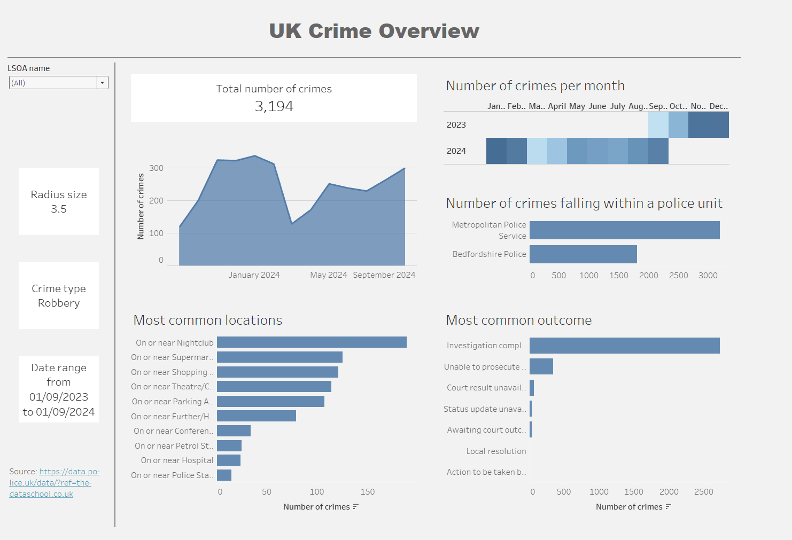Screen dimensions: 792x540
Task: Click the July 2024 heatmap cell
Action: [618, 151]
